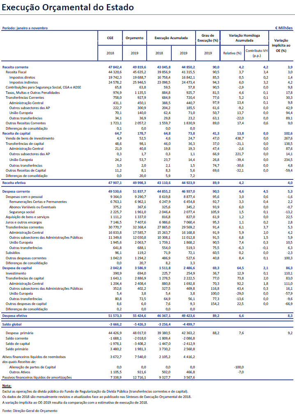Select the 'Período: janeiro a novembro' label
The image size is (295, 414).
pyautogui.click(x=25, y=28)
